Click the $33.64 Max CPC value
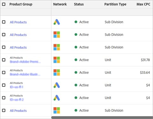Viewport: 153px width, 119px height. click(x=145, y=72)
